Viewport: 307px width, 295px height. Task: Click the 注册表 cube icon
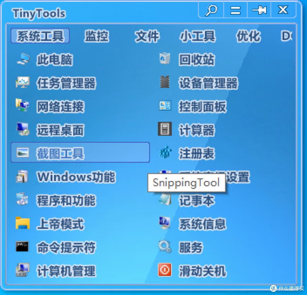pos(165,152)
